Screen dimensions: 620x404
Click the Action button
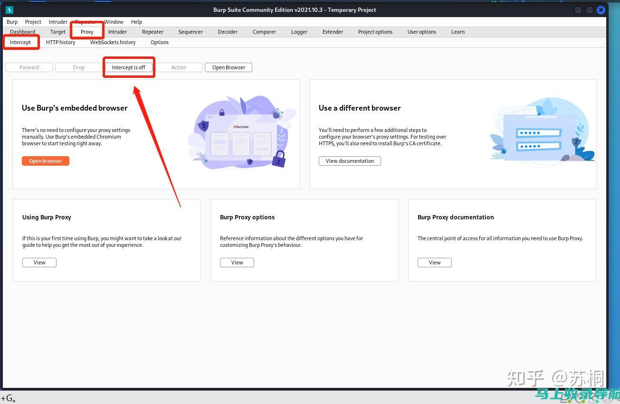(179, 67)
